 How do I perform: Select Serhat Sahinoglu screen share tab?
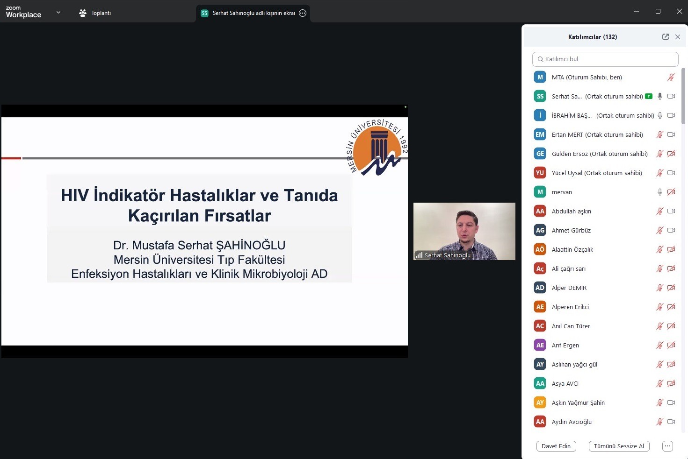[249, 13]
